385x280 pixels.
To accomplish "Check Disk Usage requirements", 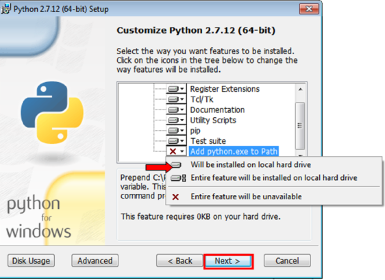I will 31,261.
